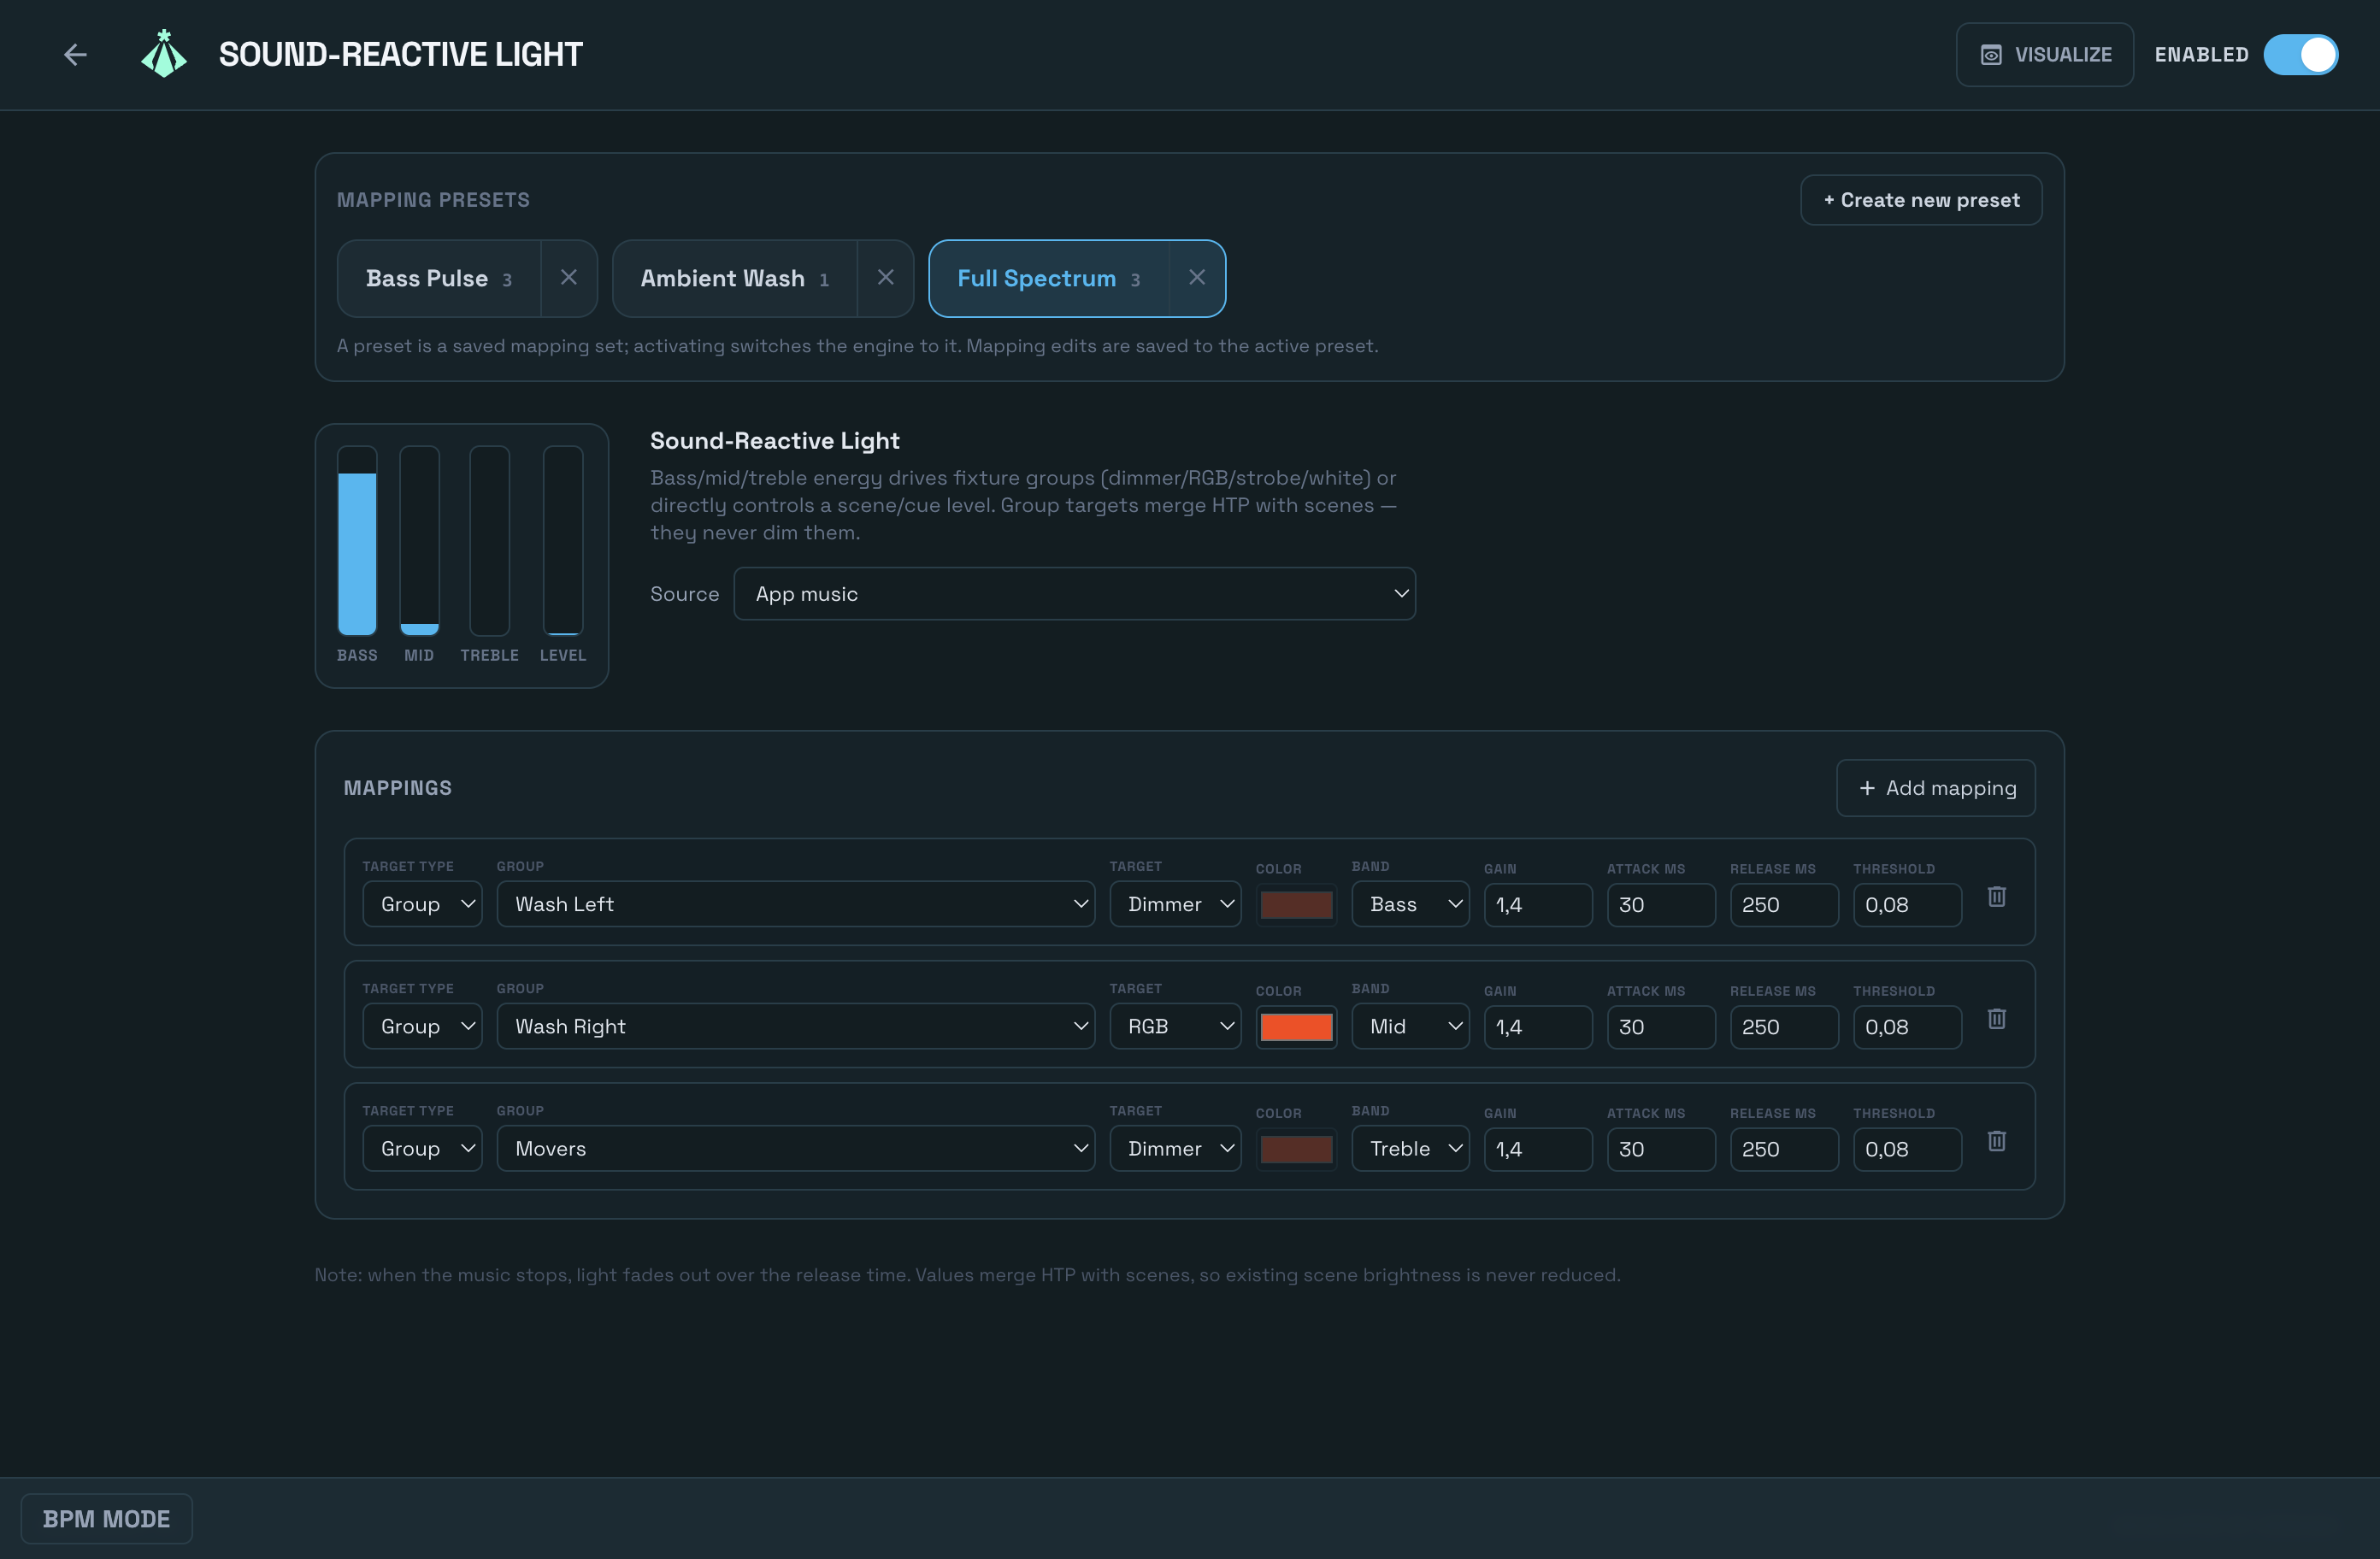Click the Bass level meter
This screenshot has height=1559, width=2380.
tap(357, 540)
